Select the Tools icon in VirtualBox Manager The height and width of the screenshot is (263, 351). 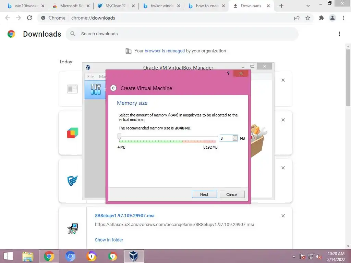point(96,89)
